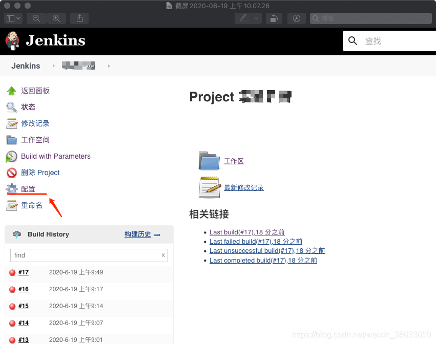Expand the breadcrumb arrow after Jenkins
The image size is (436, 344).
tap(54, 66)
